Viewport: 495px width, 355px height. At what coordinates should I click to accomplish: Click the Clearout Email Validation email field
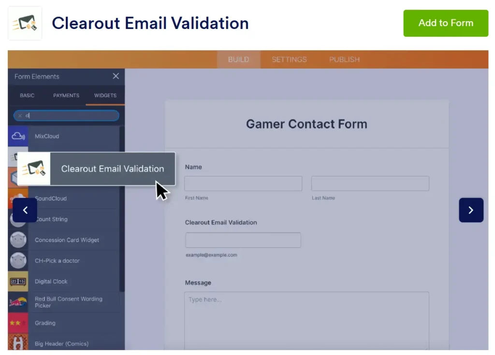click(x=243, y=240)
